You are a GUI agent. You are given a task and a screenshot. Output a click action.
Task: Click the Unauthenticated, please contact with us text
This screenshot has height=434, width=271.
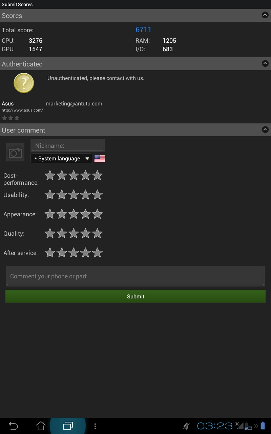96,78
